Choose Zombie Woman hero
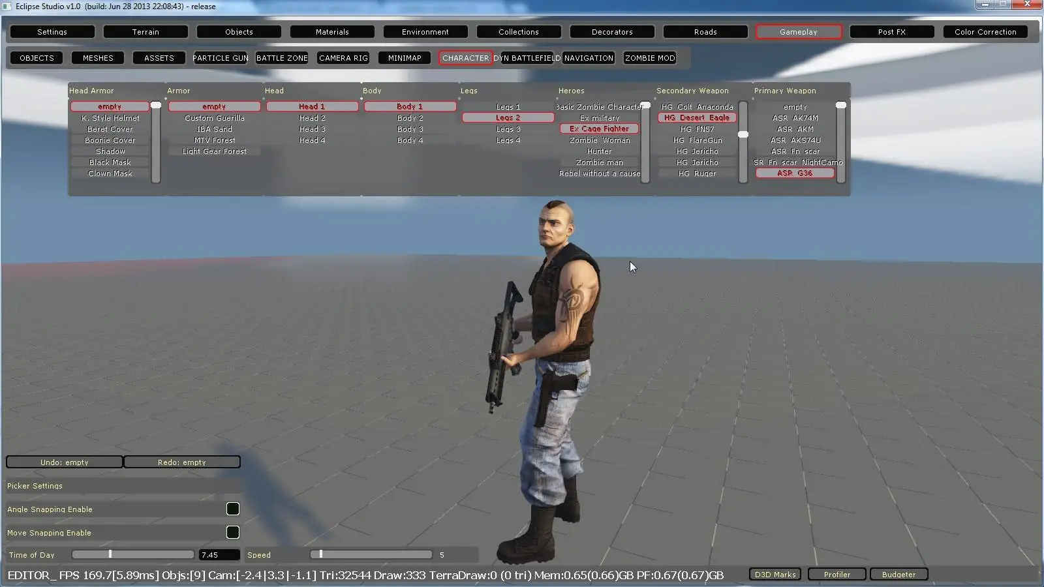Viewport: 1044px width, 587px height. 600,140
